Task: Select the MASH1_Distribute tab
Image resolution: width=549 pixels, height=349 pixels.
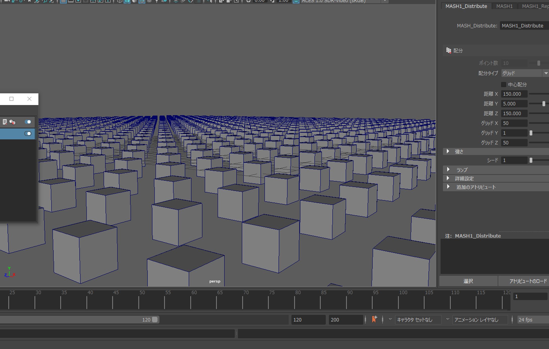Action: click(466, 6)
